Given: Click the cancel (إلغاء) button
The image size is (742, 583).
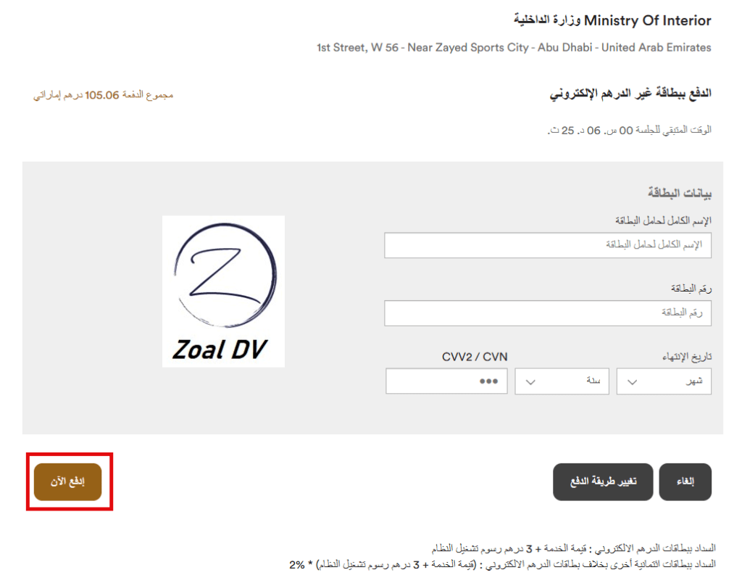Looking at the screenshot, I should [685, 481].
